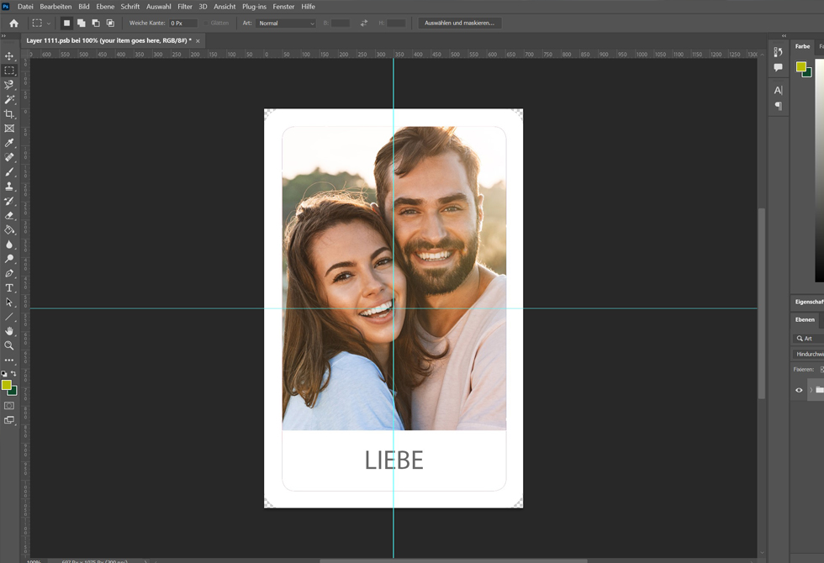Select the Frame tool
This screenshot has height=563, width=824.
coord(9,128)
